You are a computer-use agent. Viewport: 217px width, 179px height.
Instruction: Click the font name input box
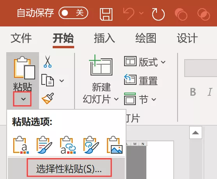(x=201, y=68)
